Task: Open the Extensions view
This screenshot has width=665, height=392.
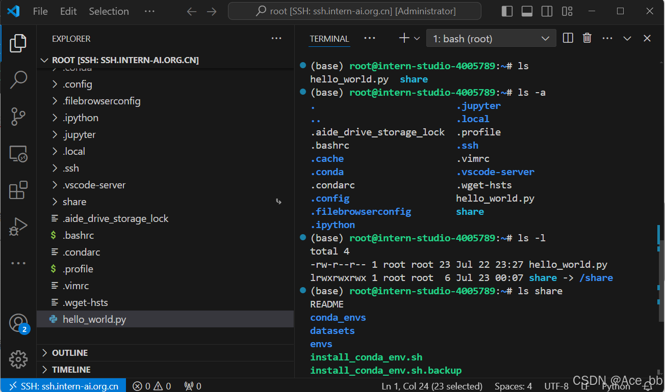Action: point(18,190)
